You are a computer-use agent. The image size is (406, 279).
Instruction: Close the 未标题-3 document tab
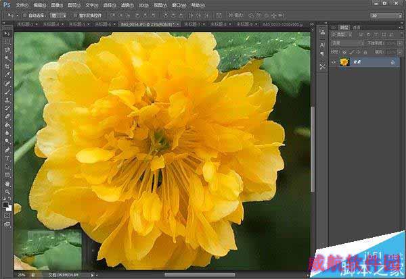coord(37,24)
